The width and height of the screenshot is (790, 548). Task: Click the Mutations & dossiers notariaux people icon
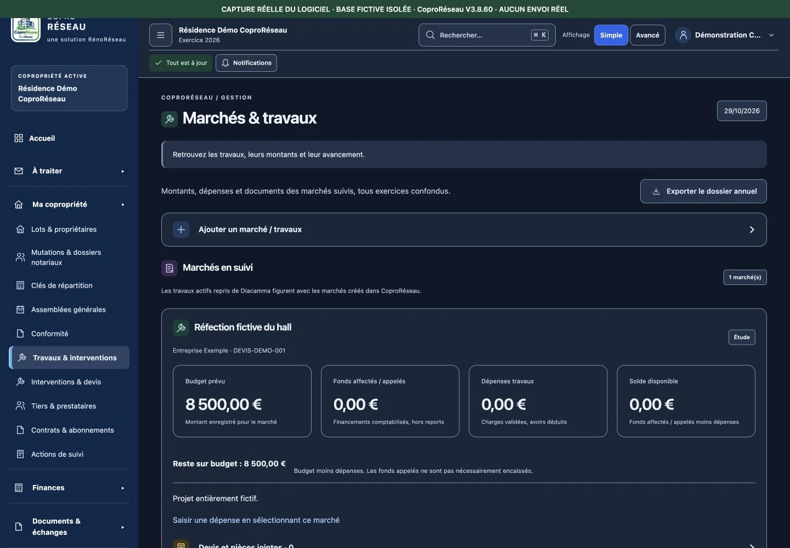point(20,257)
